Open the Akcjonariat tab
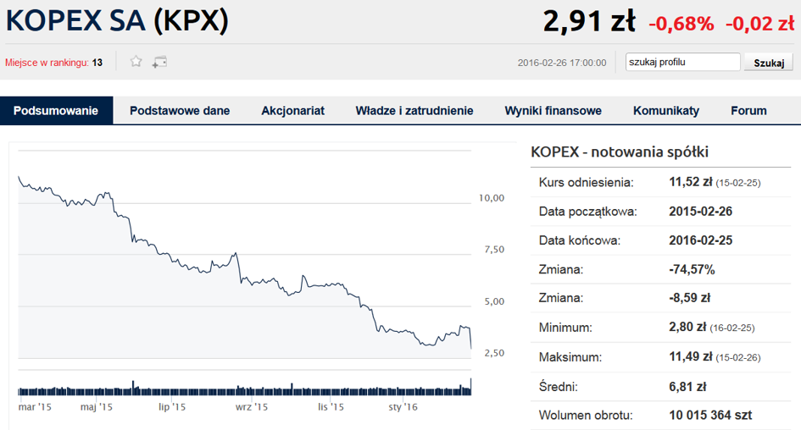801x430 pixels. [x=292, y=111]
